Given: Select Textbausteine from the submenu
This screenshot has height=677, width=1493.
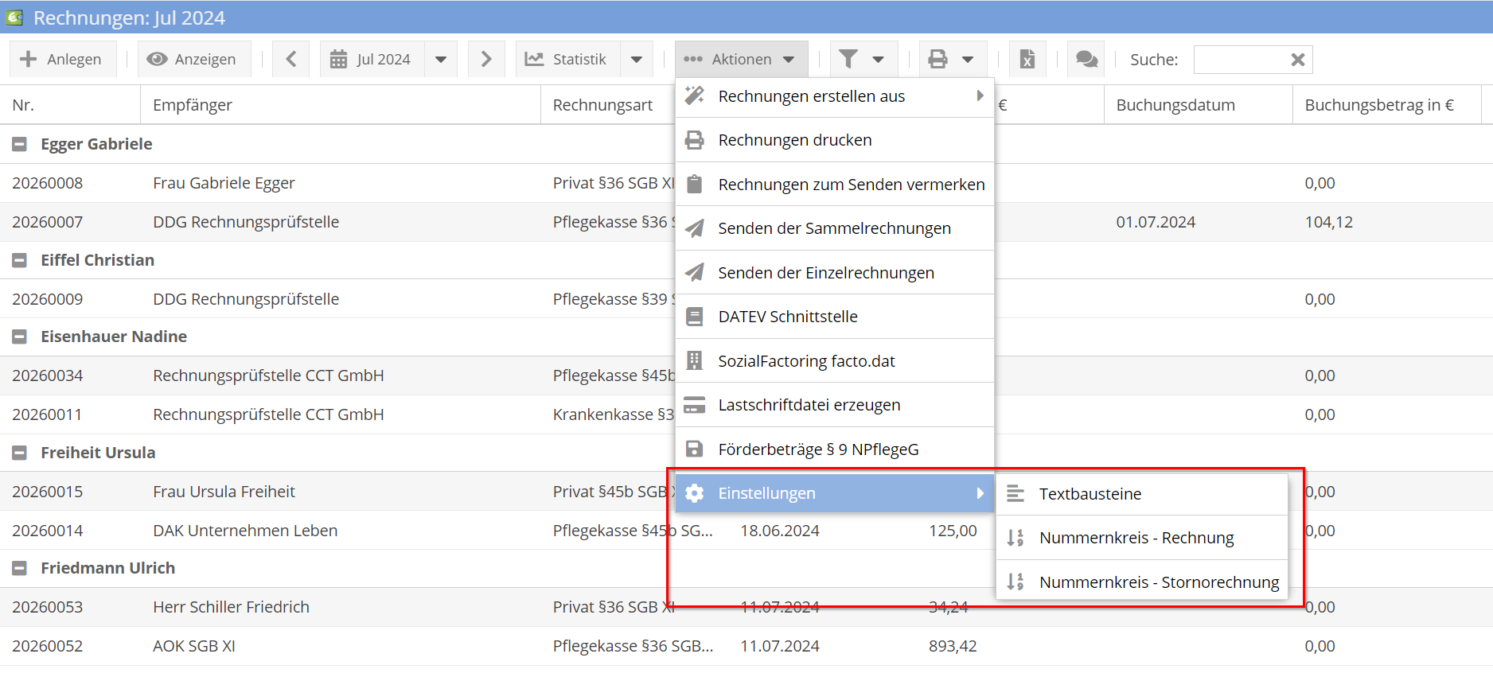Looking at the screenshot, I should (1090, 494).
